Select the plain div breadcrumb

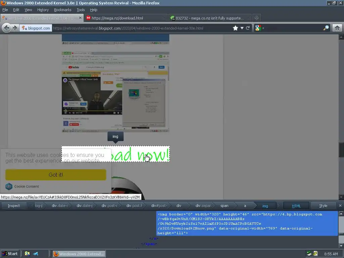click(179, 206)
